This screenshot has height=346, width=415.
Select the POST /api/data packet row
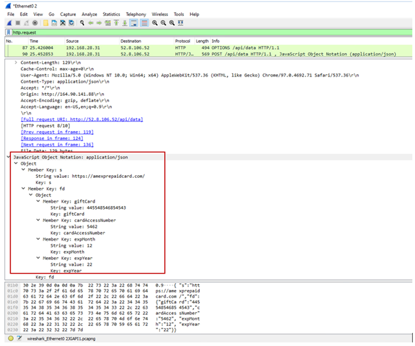click(207, 53)
